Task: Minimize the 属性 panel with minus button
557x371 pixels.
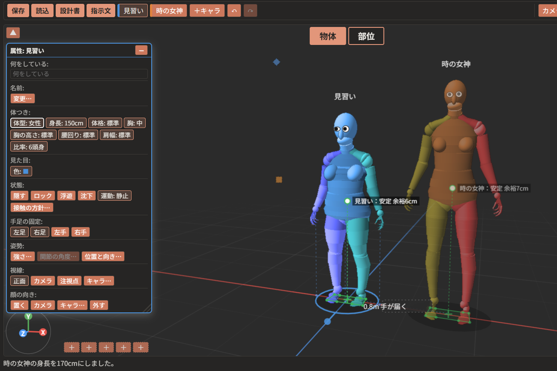Action: pos(141,50)
